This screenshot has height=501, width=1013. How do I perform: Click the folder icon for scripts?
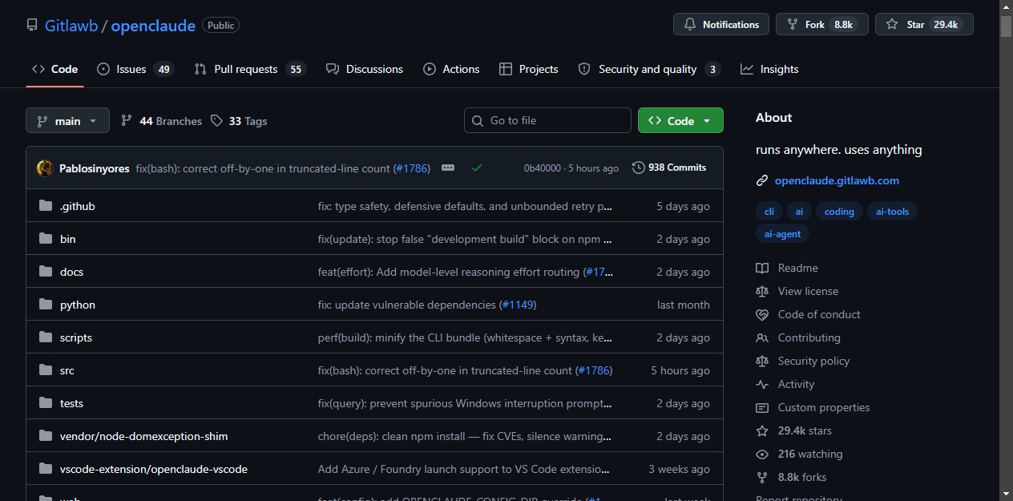pos(46,337)
